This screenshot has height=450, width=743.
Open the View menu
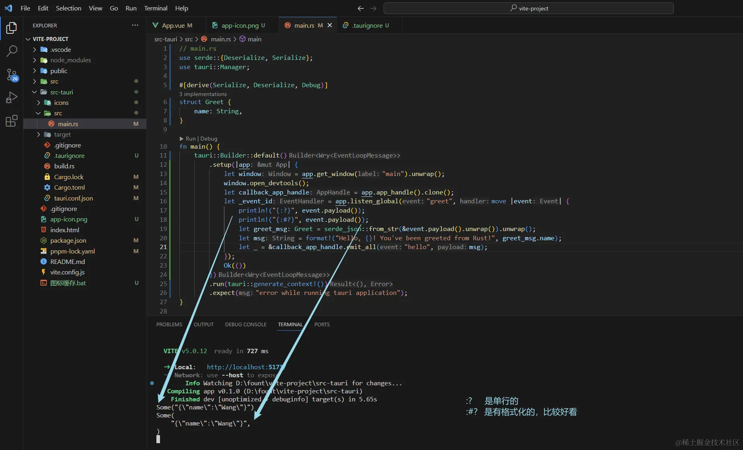pos(95,8)
